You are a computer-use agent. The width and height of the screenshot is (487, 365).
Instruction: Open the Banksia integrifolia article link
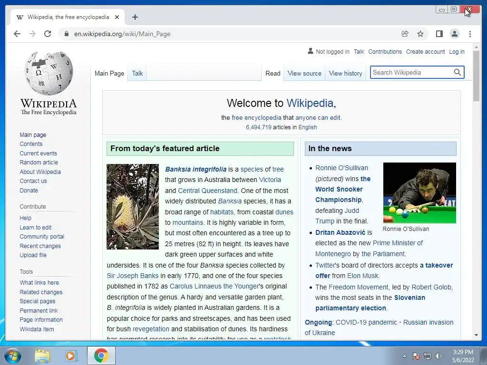coord(195,169)
